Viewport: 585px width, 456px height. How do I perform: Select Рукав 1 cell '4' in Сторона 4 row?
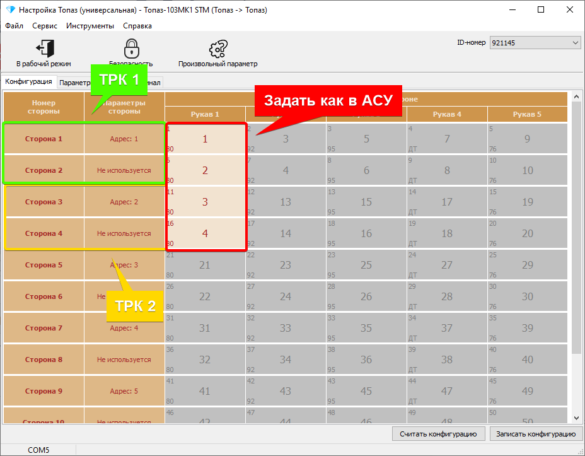point(205,233)
